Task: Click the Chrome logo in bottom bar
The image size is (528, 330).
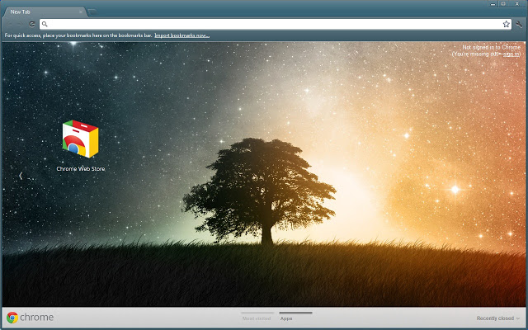Action: pyautogui.click(x=12, y=318)
